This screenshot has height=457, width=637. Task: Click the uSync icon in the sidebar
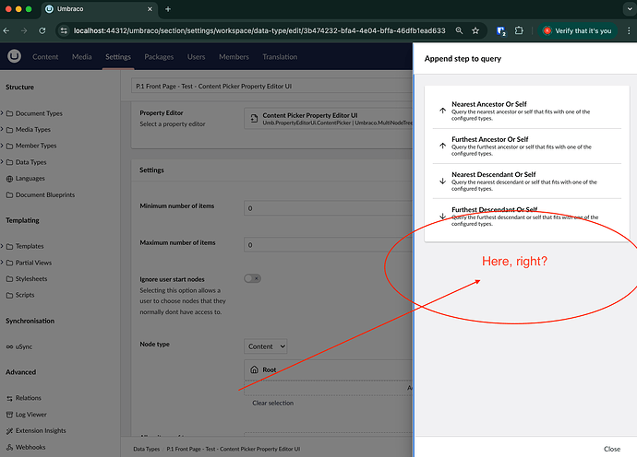pyautogui.click(x=9, y=347)
